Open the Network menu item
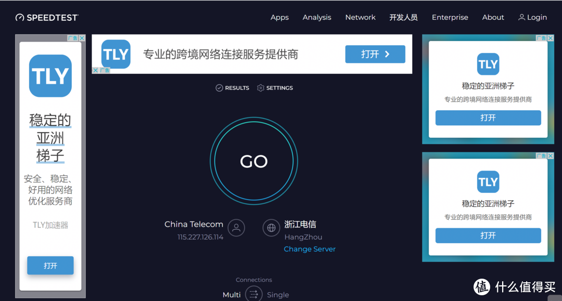The height and width of the screenshot is (301, 562). pos(360,17)
